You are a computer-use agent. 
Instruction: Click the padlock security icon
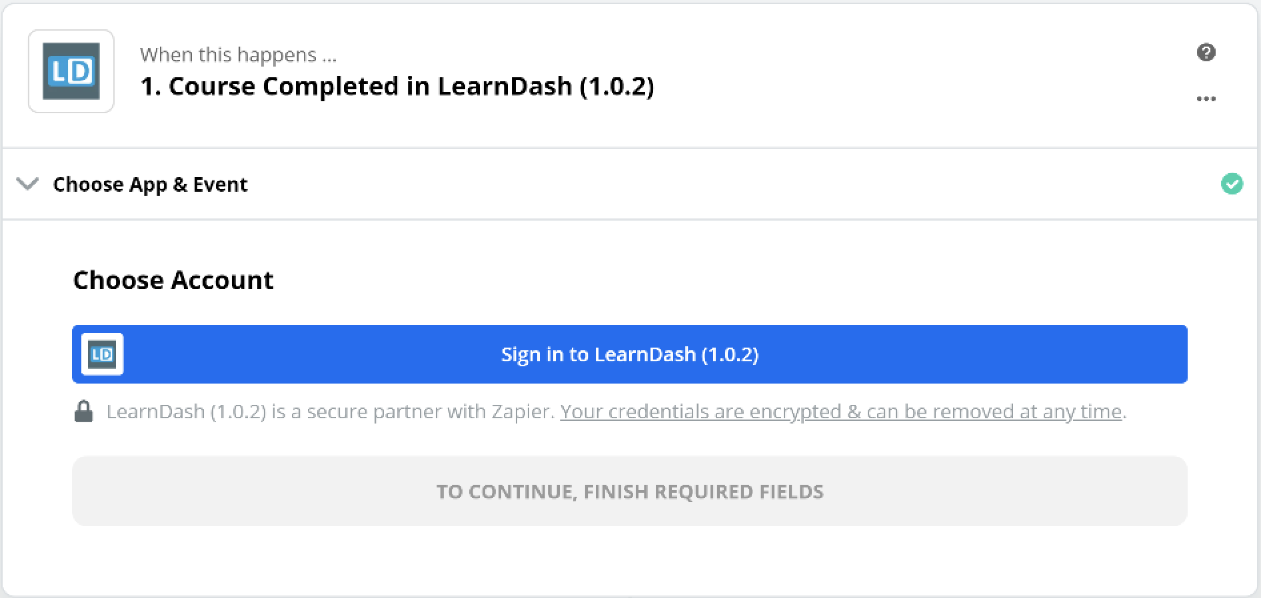point(83,412)
